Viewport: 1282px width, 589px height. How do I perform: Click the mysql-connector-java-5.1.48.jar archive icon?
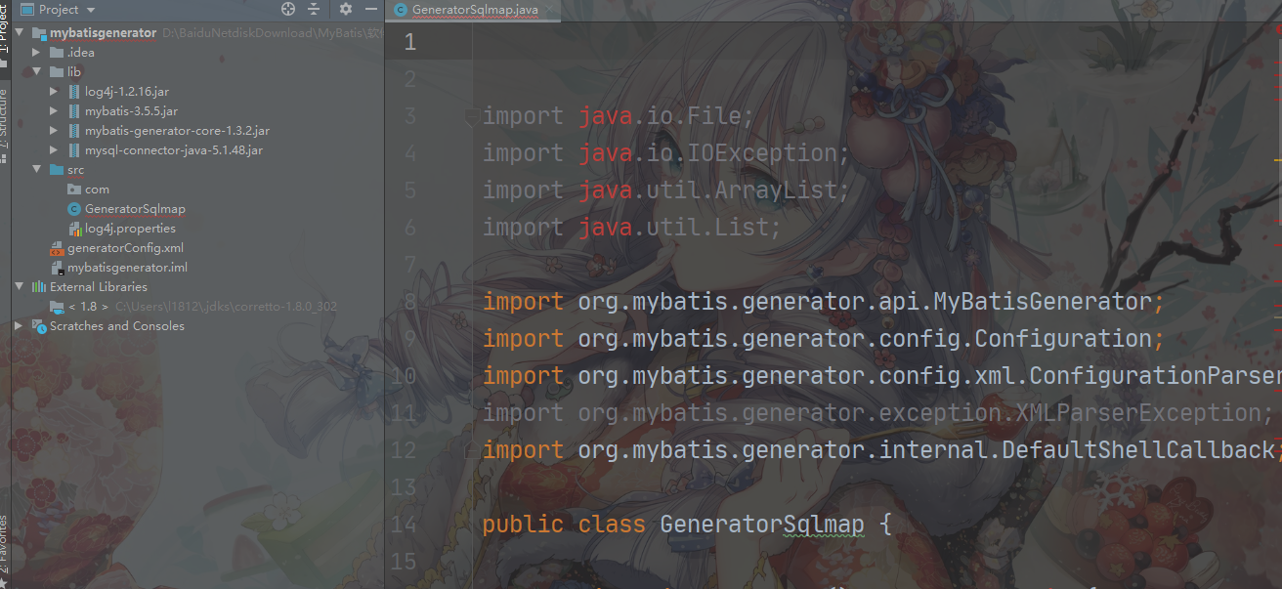coord(74,150)
